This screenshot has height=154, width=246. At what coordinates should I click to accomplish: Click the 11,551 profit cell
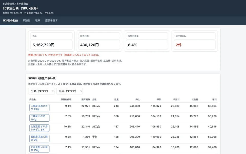point(86,147)
